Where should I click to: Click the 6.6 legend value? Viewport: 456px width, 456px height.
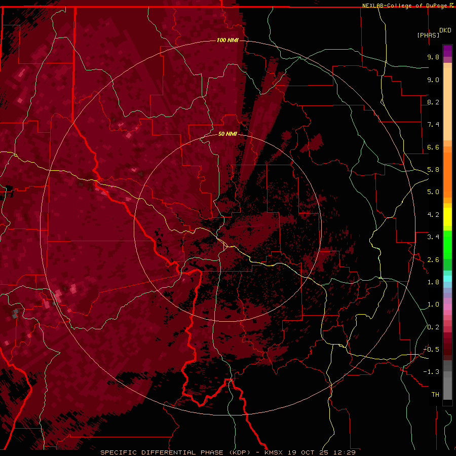point(433,147)
